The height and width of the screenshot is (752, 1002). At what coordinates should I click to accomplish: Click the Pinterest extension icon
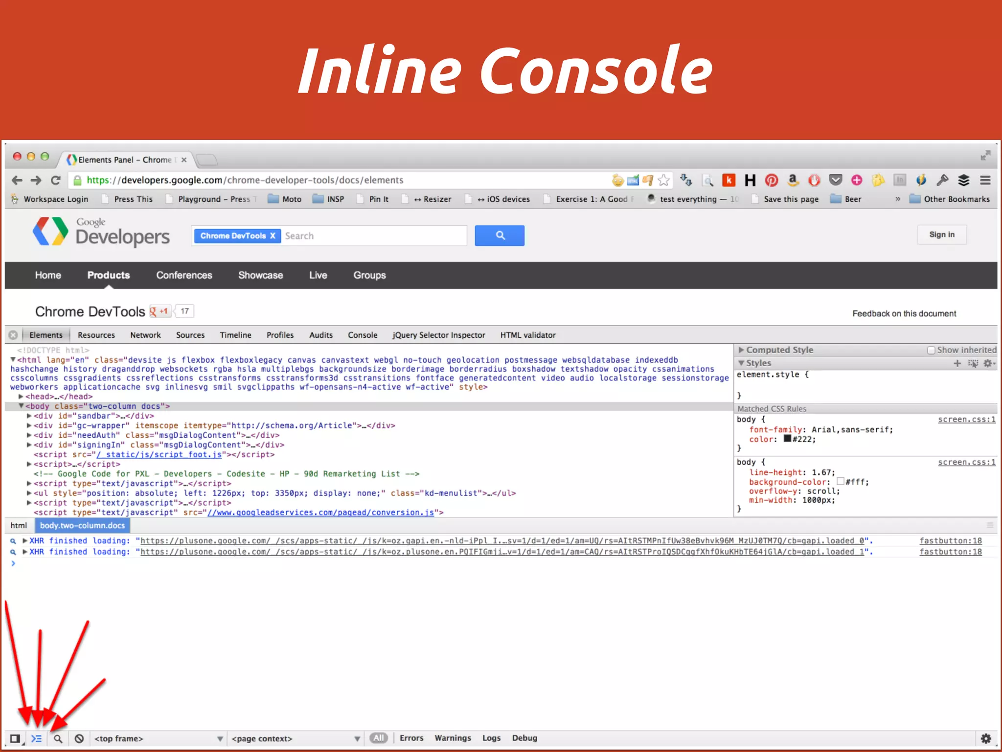(x=772, y=180)
